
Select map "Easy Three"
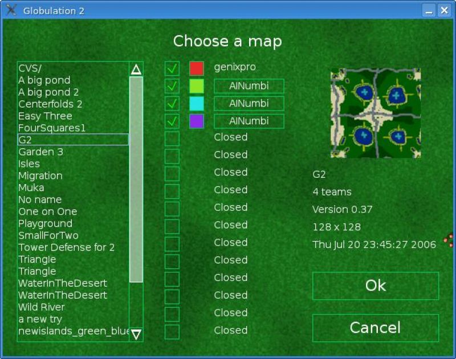pyautogui.click(x=73, y=116)
